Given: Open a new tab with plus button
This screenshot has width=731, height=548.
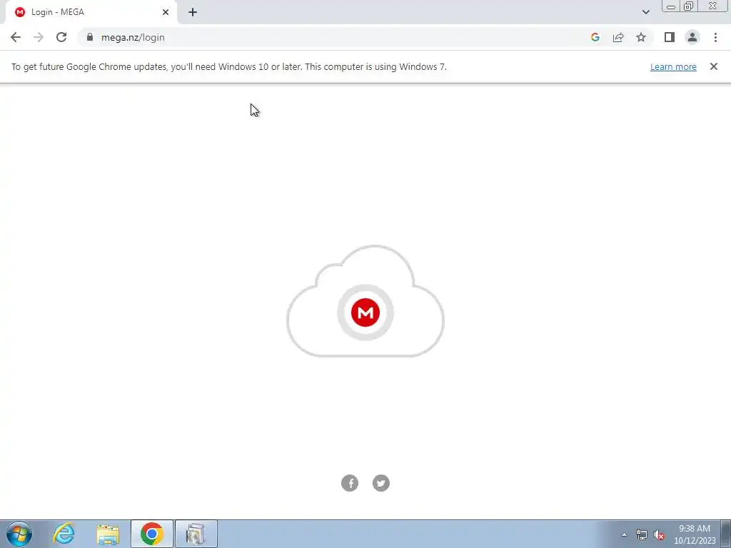Looking at the screenshot, I should (193, 12).
